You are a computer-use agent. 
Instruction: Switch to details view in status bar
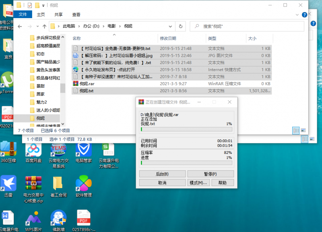pos(296,130)
